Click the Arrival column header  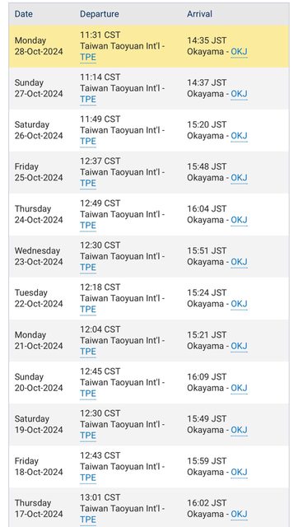(199, 14)
